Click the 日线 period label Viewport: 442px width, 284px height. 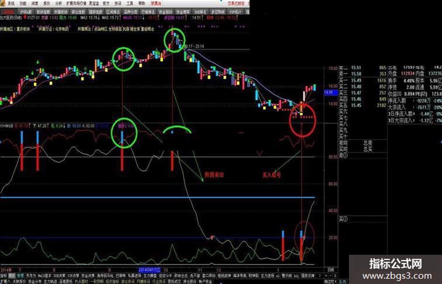click(330, 270)
